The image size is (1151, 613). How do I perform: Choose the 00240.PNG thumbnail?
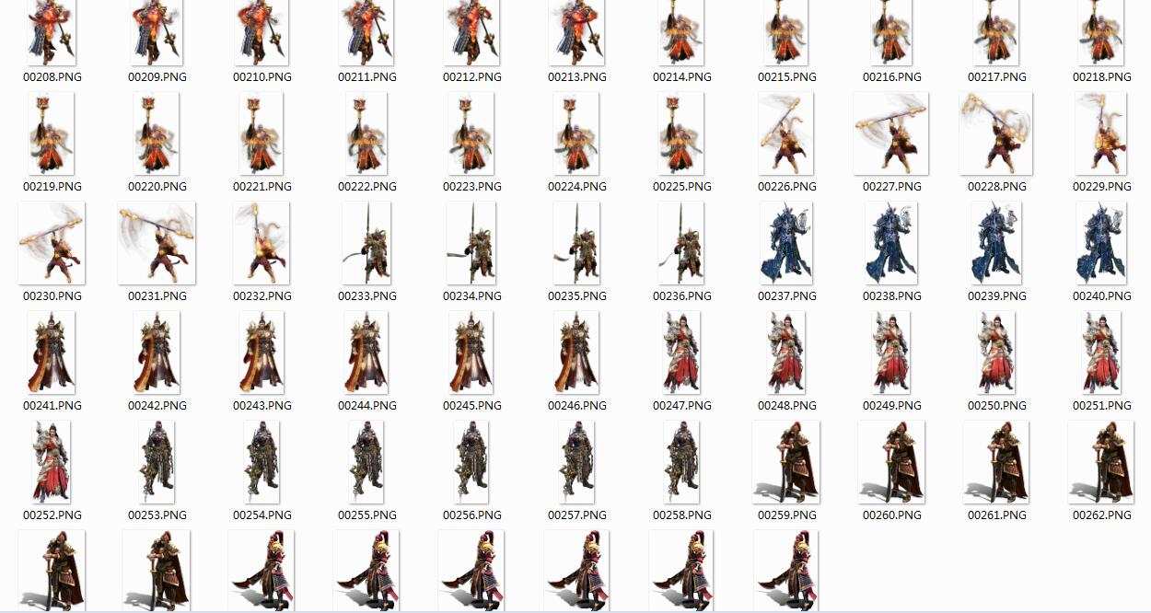tap(1102, 243)
